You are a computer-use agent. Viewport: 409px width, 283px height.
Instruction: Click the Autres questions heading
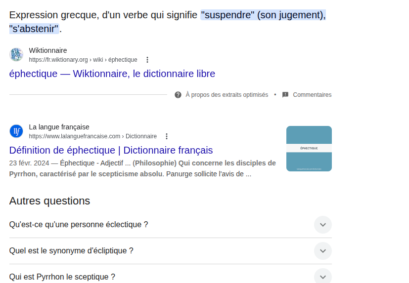pyautogui.click(x=50, y=201)
